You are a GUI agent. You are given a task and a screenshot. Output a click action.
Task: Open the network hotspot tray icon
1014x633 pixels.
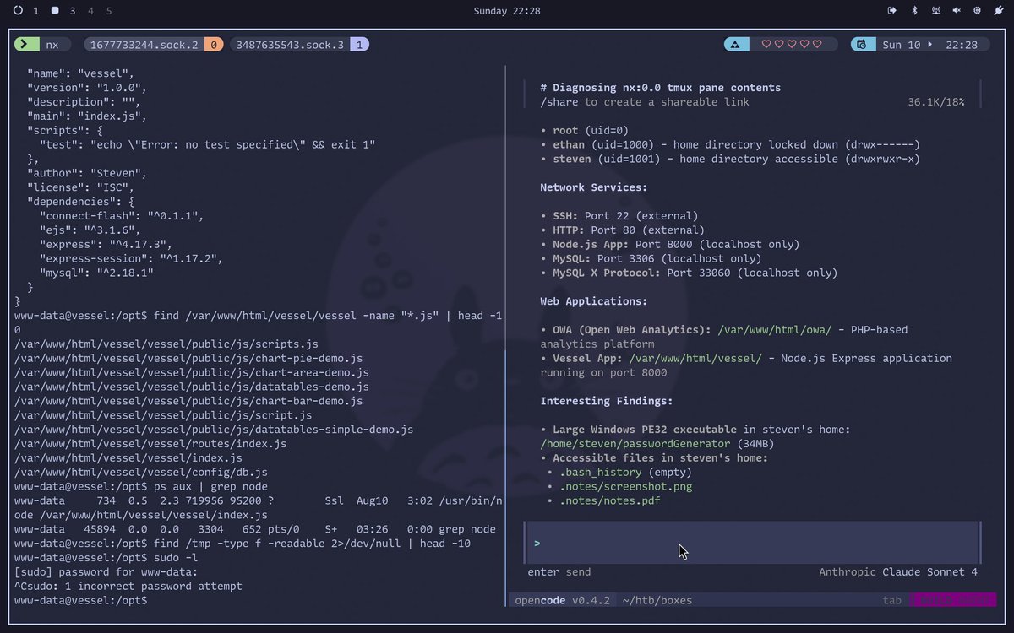click(x=935, y=11)
